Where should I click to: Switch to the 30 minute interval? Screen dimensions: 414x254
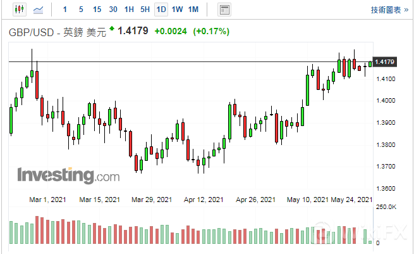(x=113, y=10)
